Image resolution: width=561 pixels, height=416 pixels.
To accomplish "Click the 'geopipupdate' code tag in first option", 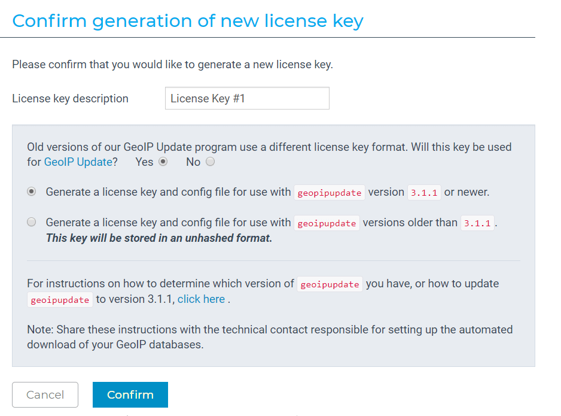I will (x=329, y=193).
